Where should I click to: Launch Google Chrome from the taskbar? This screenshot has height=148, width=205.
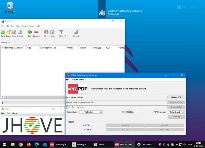(20, 144)
